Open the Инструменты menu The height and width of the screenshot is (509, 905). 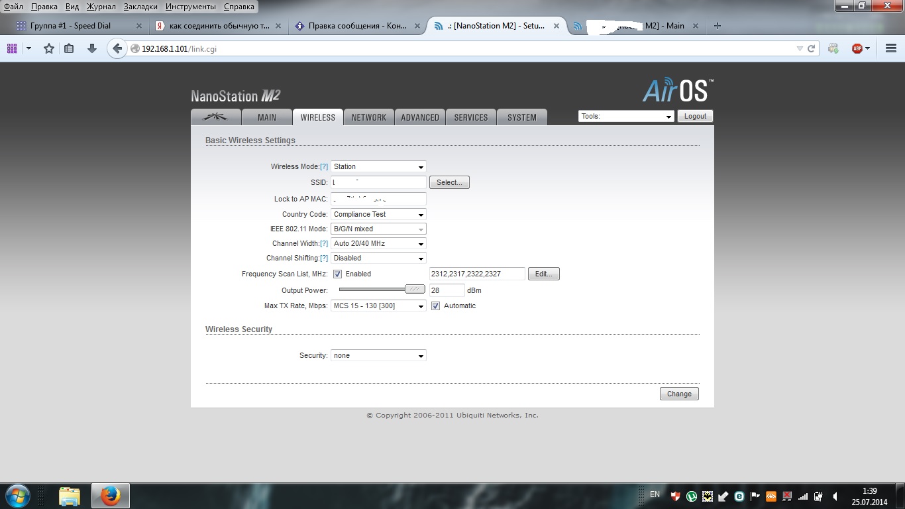(x=191, y=7)
